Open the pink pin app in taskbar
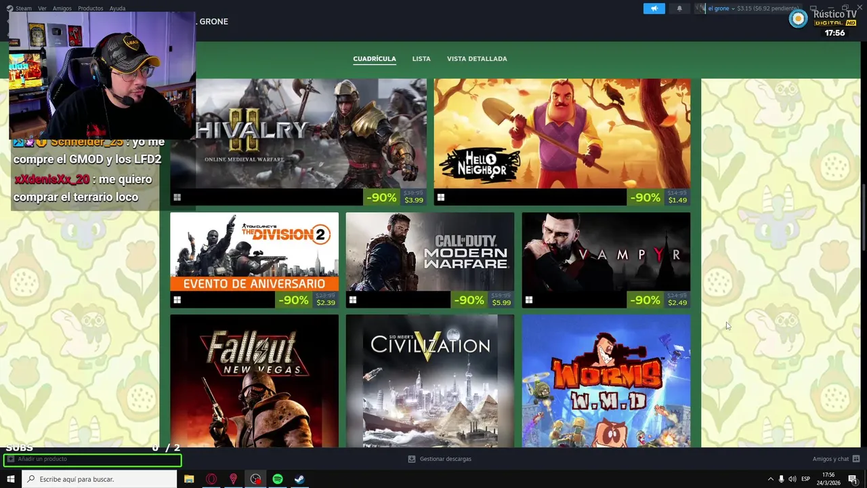This screenshot has height=488, width=867. coord(234,479)
